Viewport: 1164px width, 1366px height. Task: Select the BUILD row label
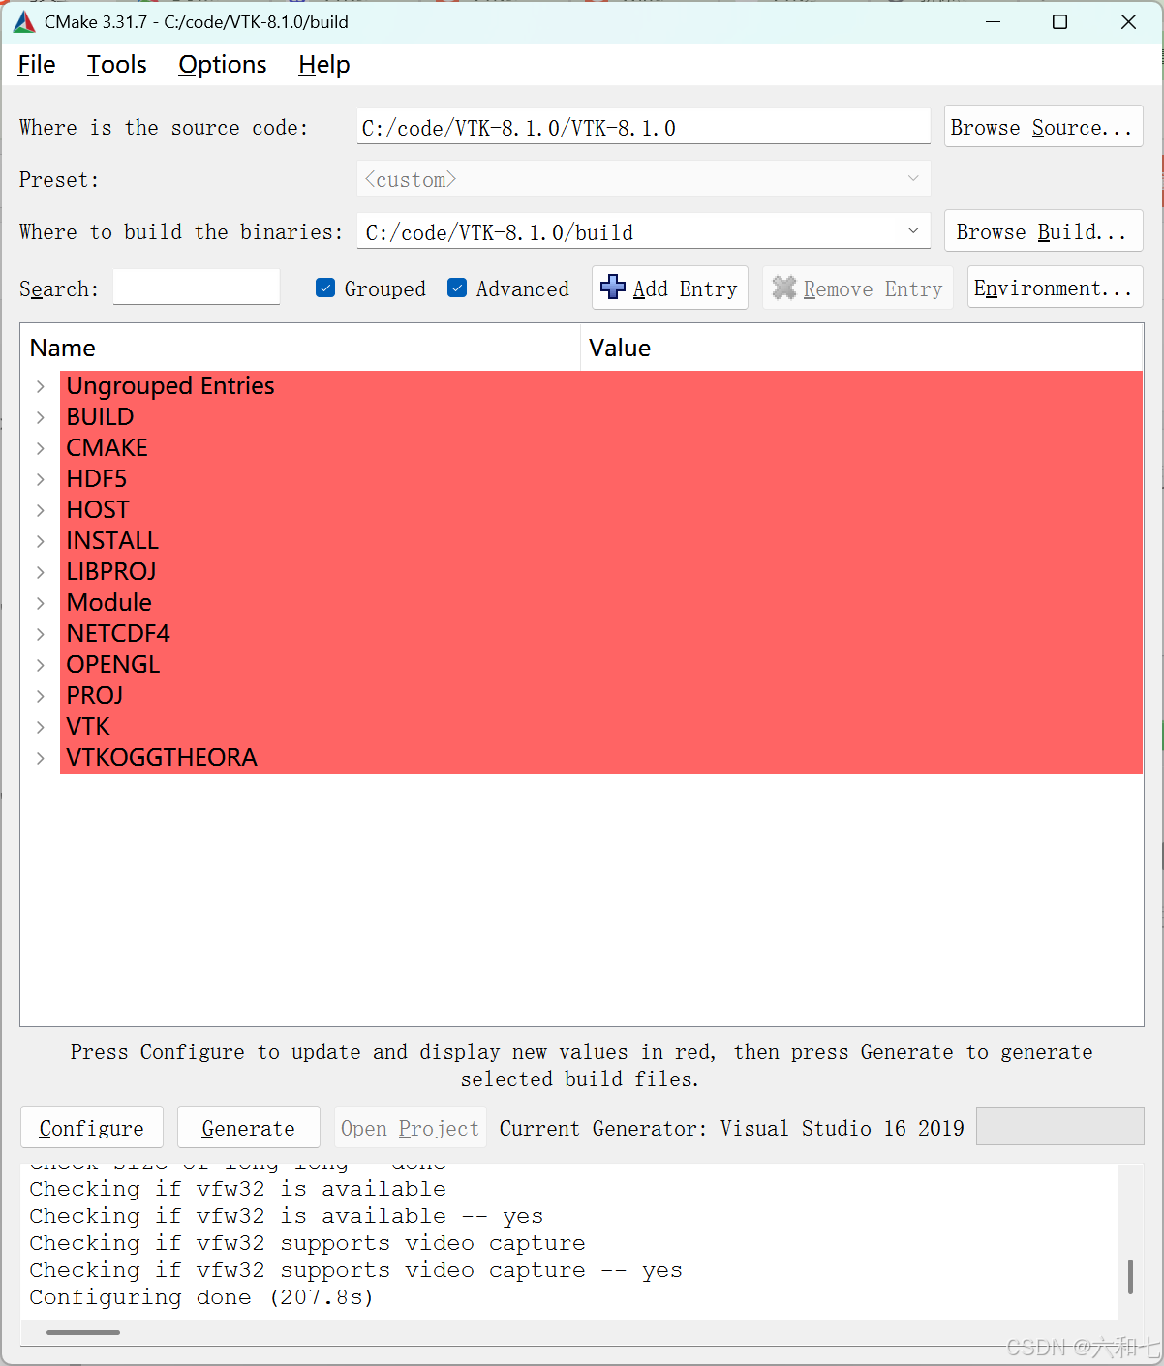pyautogui.click(x=101, y=417)
